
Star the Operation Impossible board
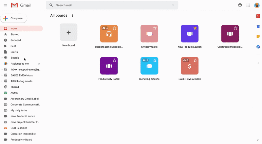point(235,28)
